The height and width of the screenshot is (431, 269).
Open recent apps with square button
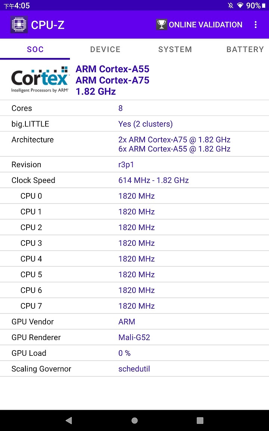200,420
